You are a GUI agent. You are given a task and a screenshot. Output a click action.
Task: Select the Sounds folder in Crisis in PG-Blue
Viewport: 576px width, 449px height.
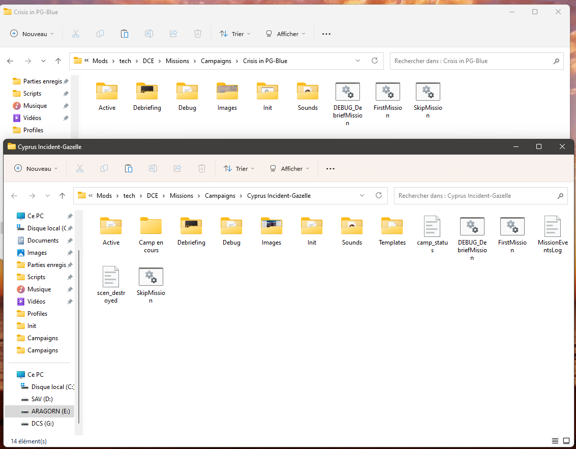[308, 97]
